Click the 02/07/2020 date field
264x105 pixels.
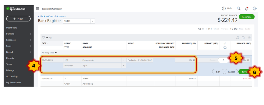pos(52,60)
